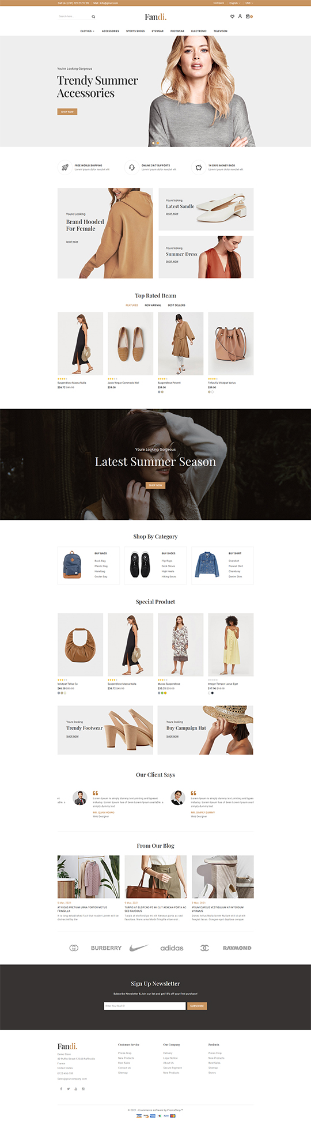
Task: Open the user account icon
Action: [x=240, y=16]
